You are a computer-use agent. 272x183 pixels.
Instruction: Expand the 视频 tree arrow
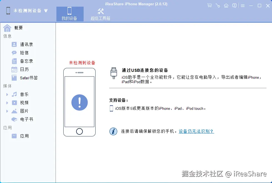[x=7, y=103]
